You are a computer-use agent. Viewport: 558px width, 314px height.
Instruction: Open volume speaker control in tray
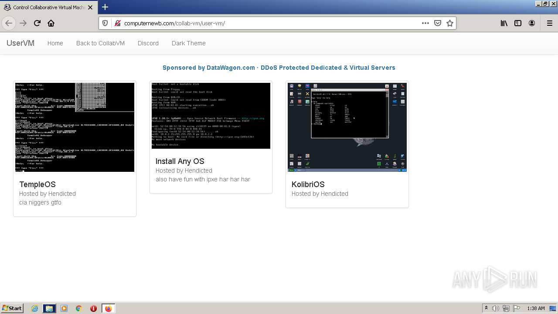click(496, 308)
